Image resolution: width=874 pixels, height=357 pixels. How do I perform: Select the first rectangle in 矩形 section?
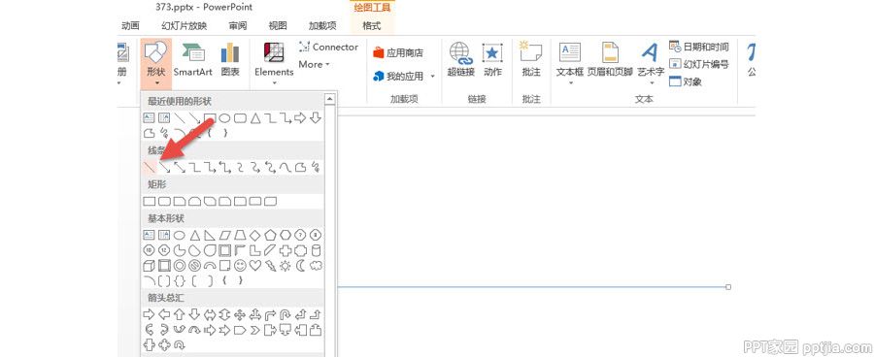149,201
